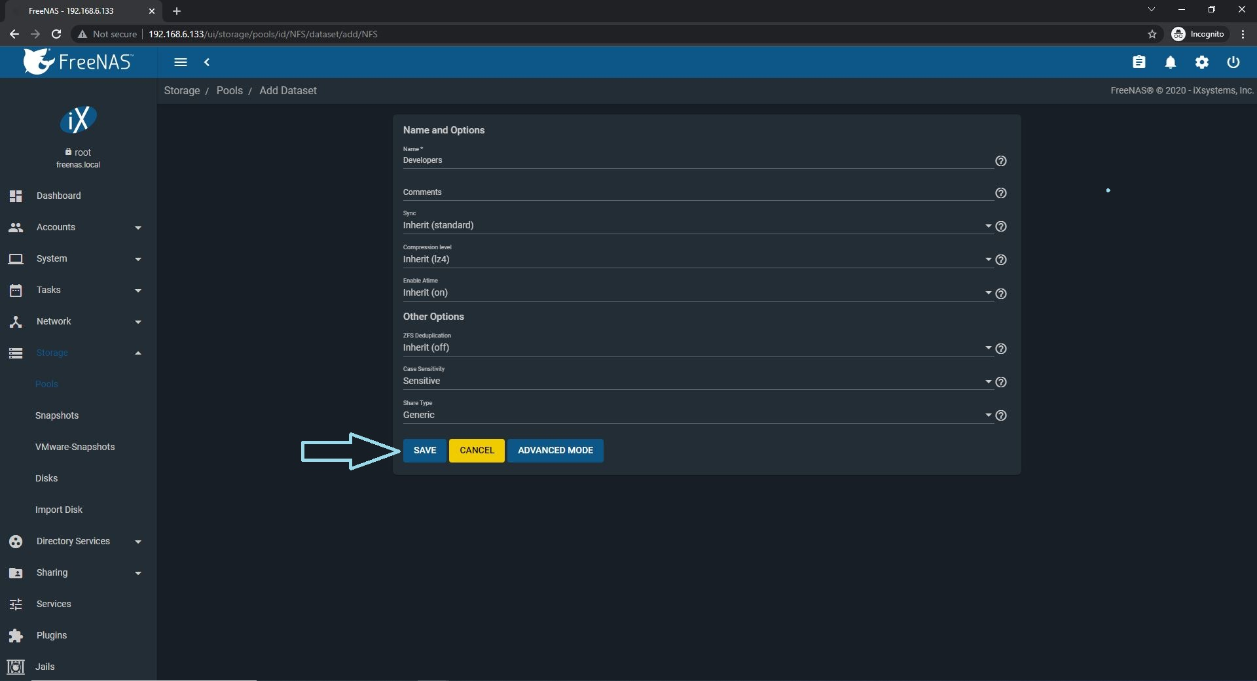The height and width of the screenshot is (681, 1257).
Task: Click the Pools breadcrumb link
Action: [x=230, y=91]
